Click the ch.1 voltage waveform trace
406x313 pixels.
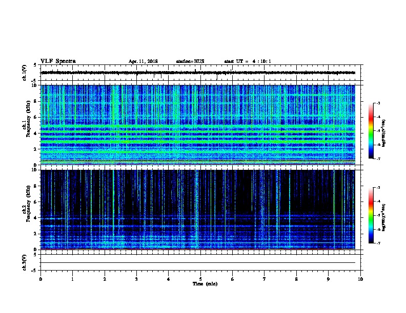198,73
